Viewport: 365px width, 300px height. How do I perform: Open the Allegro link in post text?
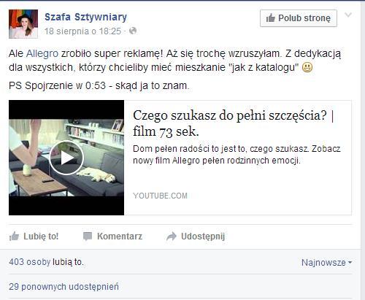pyautogui.click(x=42, y=53)
